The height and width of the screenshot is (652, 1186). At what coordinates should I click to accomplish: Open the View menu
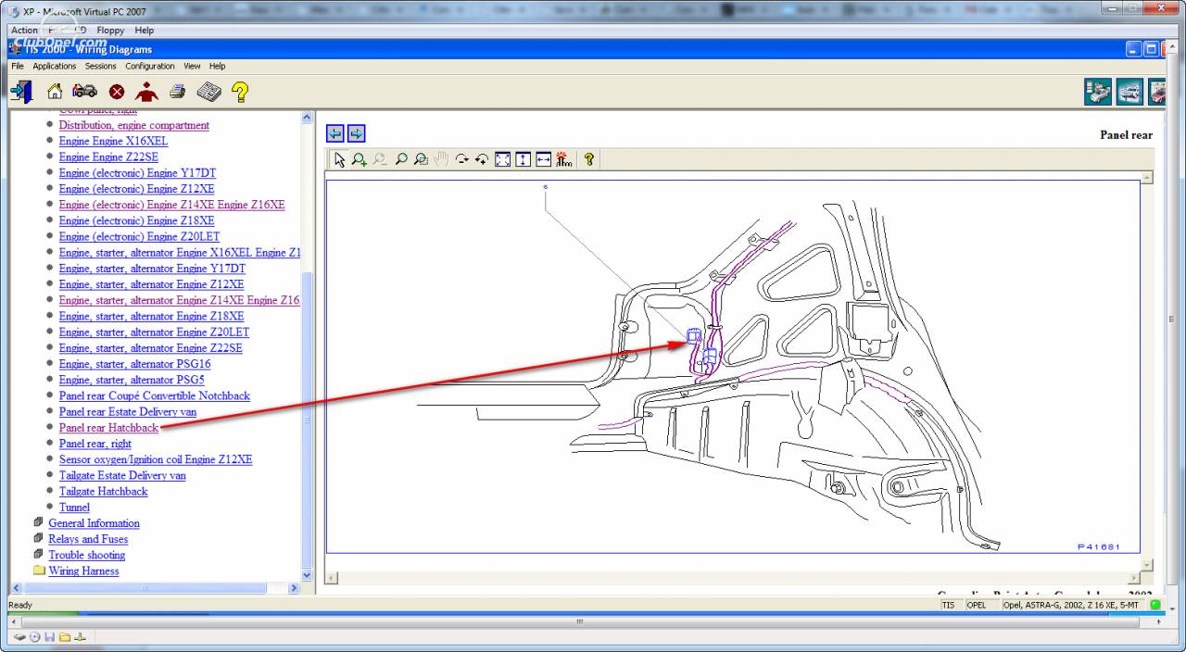pos(192,66)
